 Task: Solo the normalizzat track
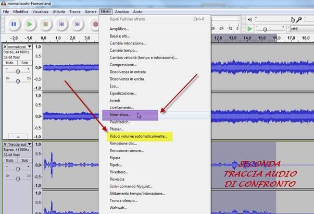click(24, 62)
